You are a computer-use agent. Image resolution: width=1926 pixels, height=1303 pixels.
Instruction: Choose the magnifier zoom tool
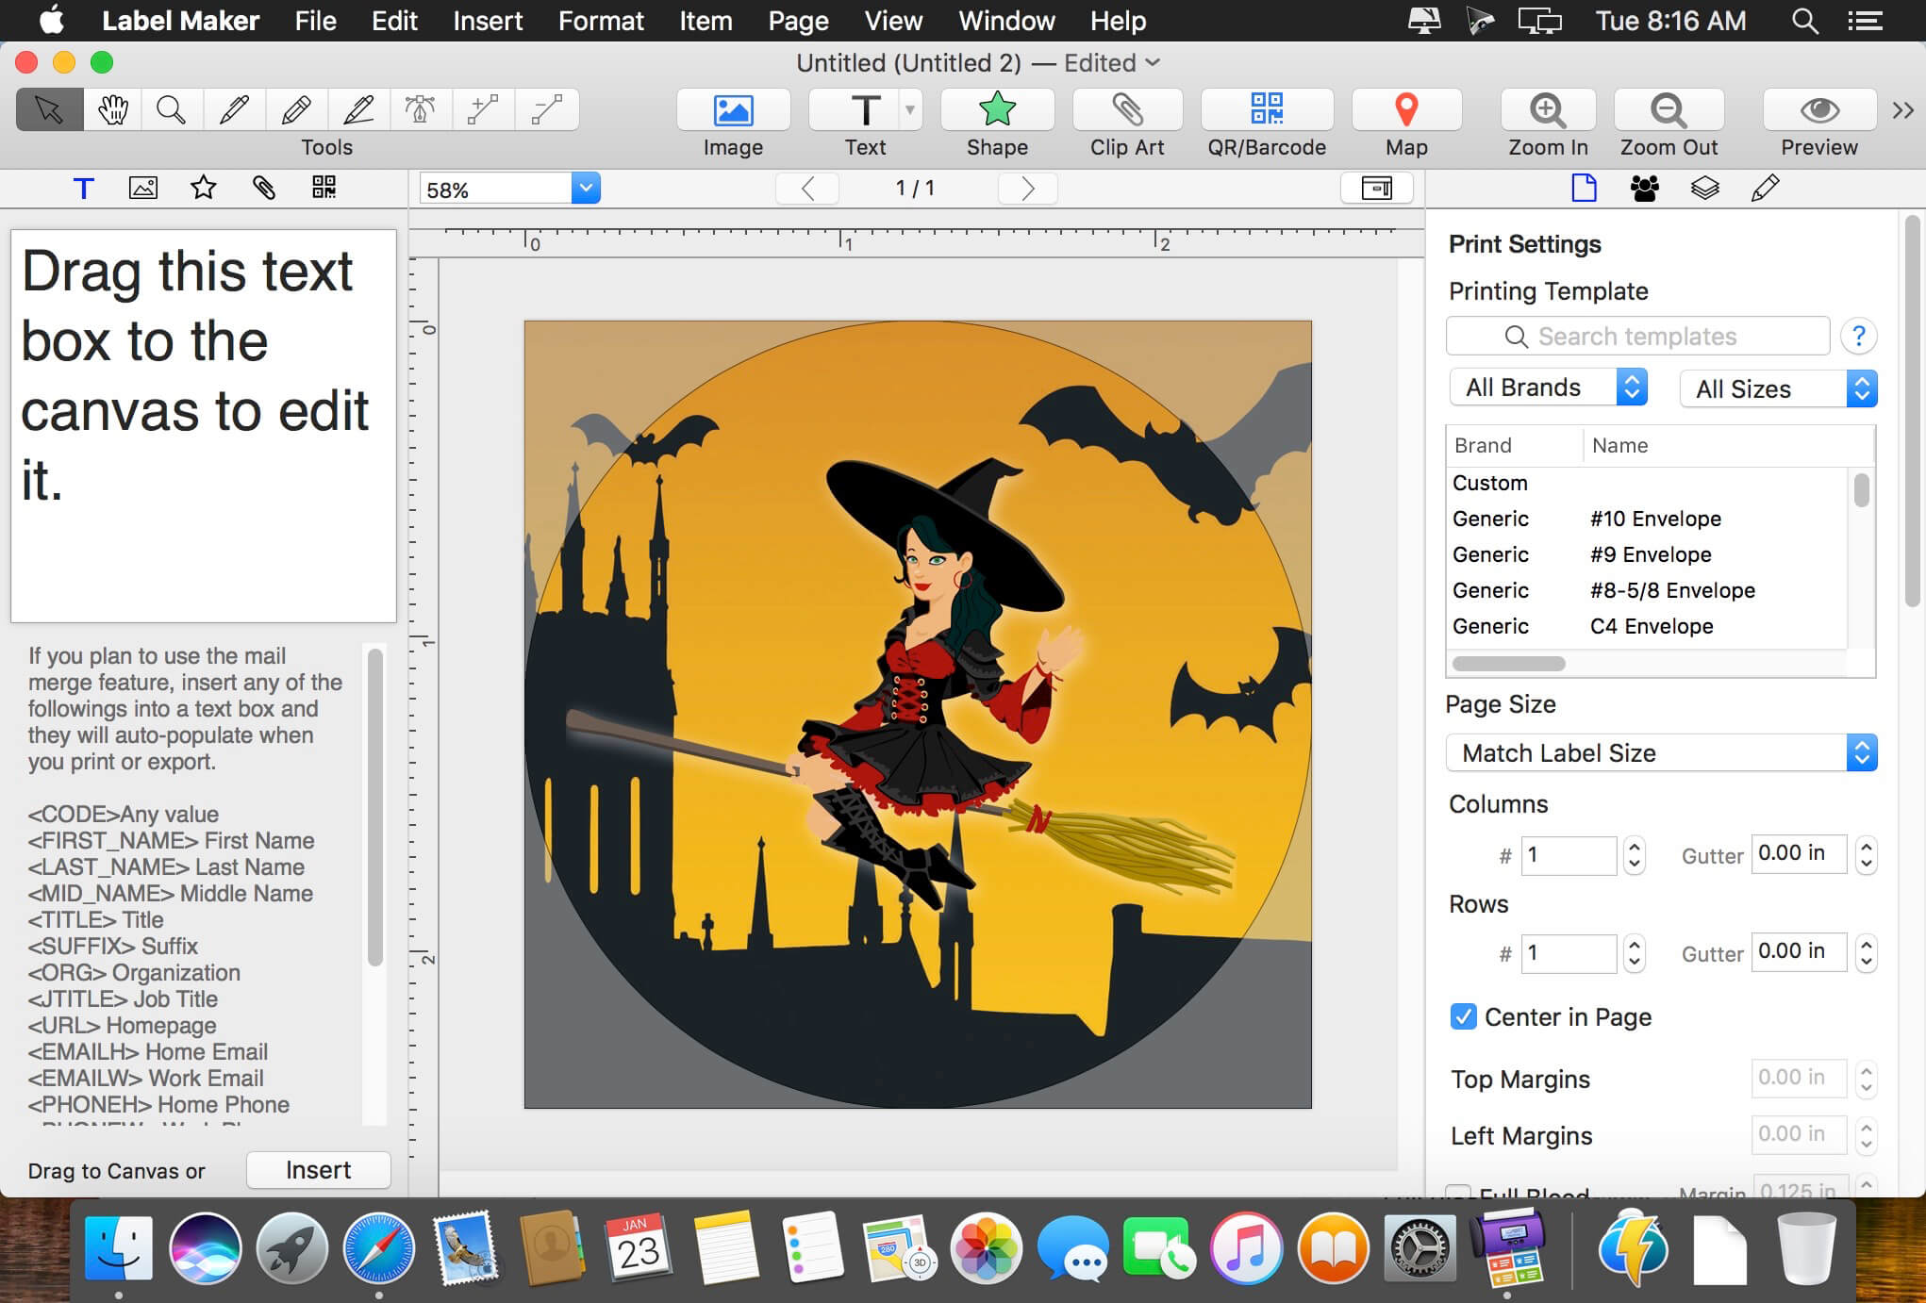tap(171, 110)
